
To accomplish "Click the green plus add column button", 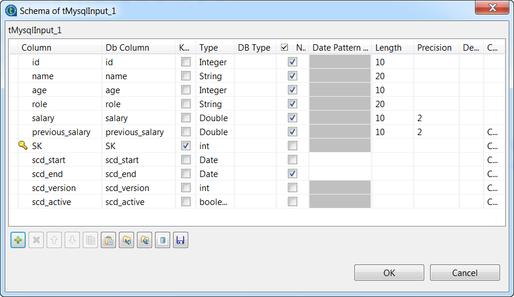I will [x=18, y=240].
